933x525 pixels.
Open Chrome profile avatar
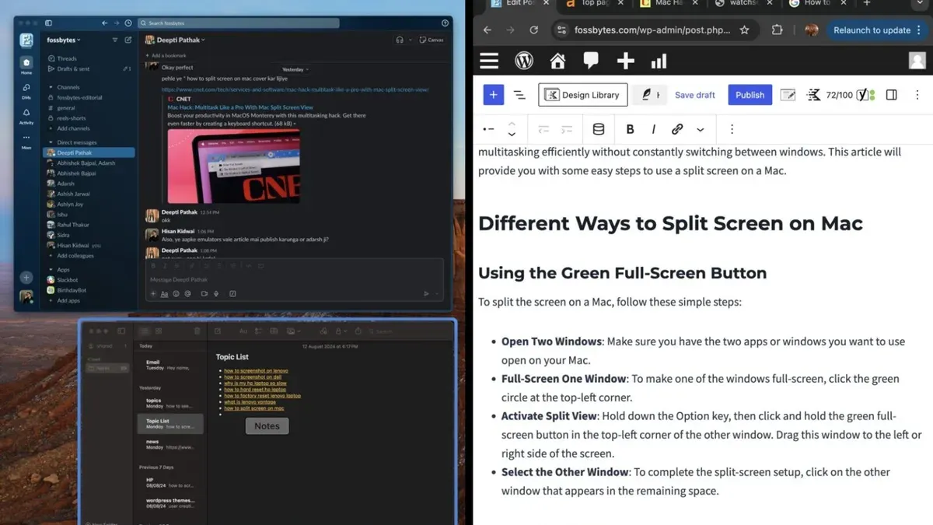(x=812, y=30)
